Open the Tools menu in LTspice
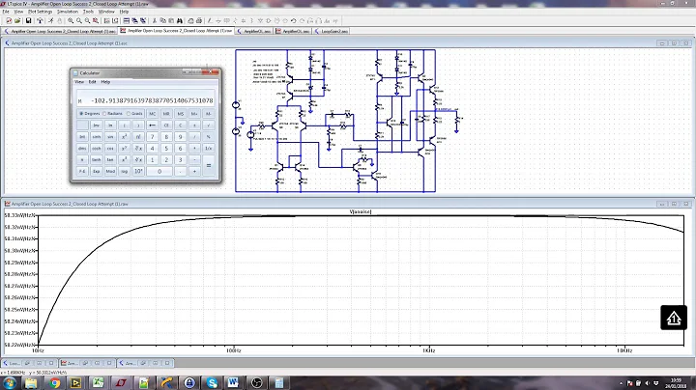The height and width of the screenshot is (390, 696). [x=88, y=12]
